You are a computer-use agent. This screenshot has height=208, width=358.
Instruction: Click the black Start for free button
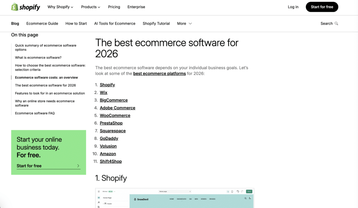[x=322, y=7]
